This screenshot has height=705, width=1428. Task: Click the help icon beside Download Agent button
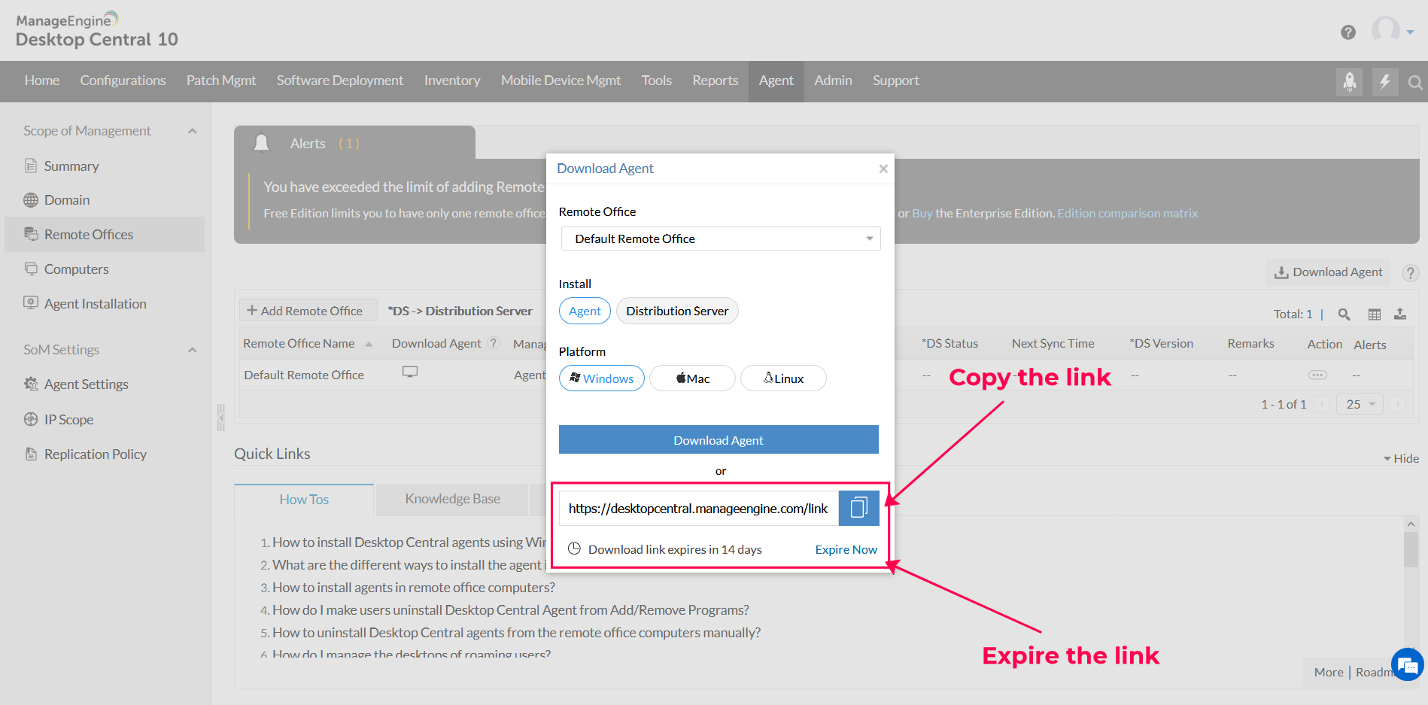tap(1411, 272)
